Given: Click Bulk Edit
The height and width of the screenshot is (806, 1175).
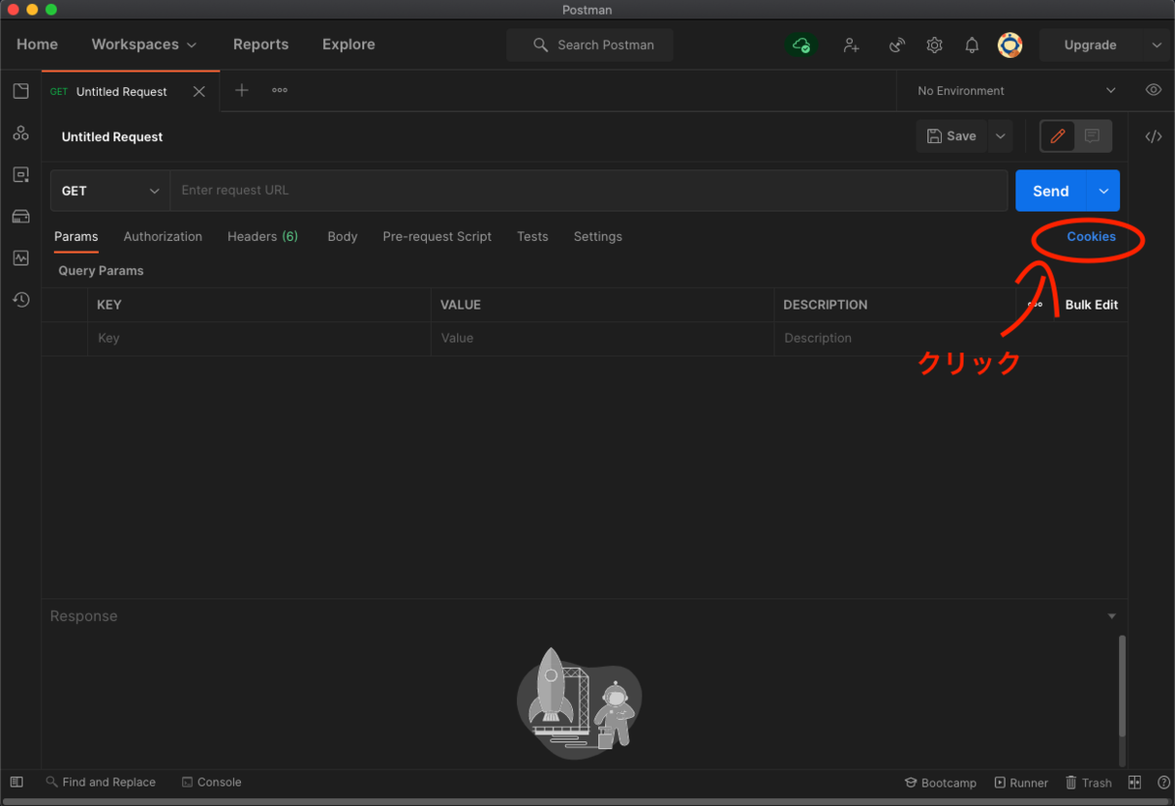Looking at the screenshot, I should [x=1092, y=305].
